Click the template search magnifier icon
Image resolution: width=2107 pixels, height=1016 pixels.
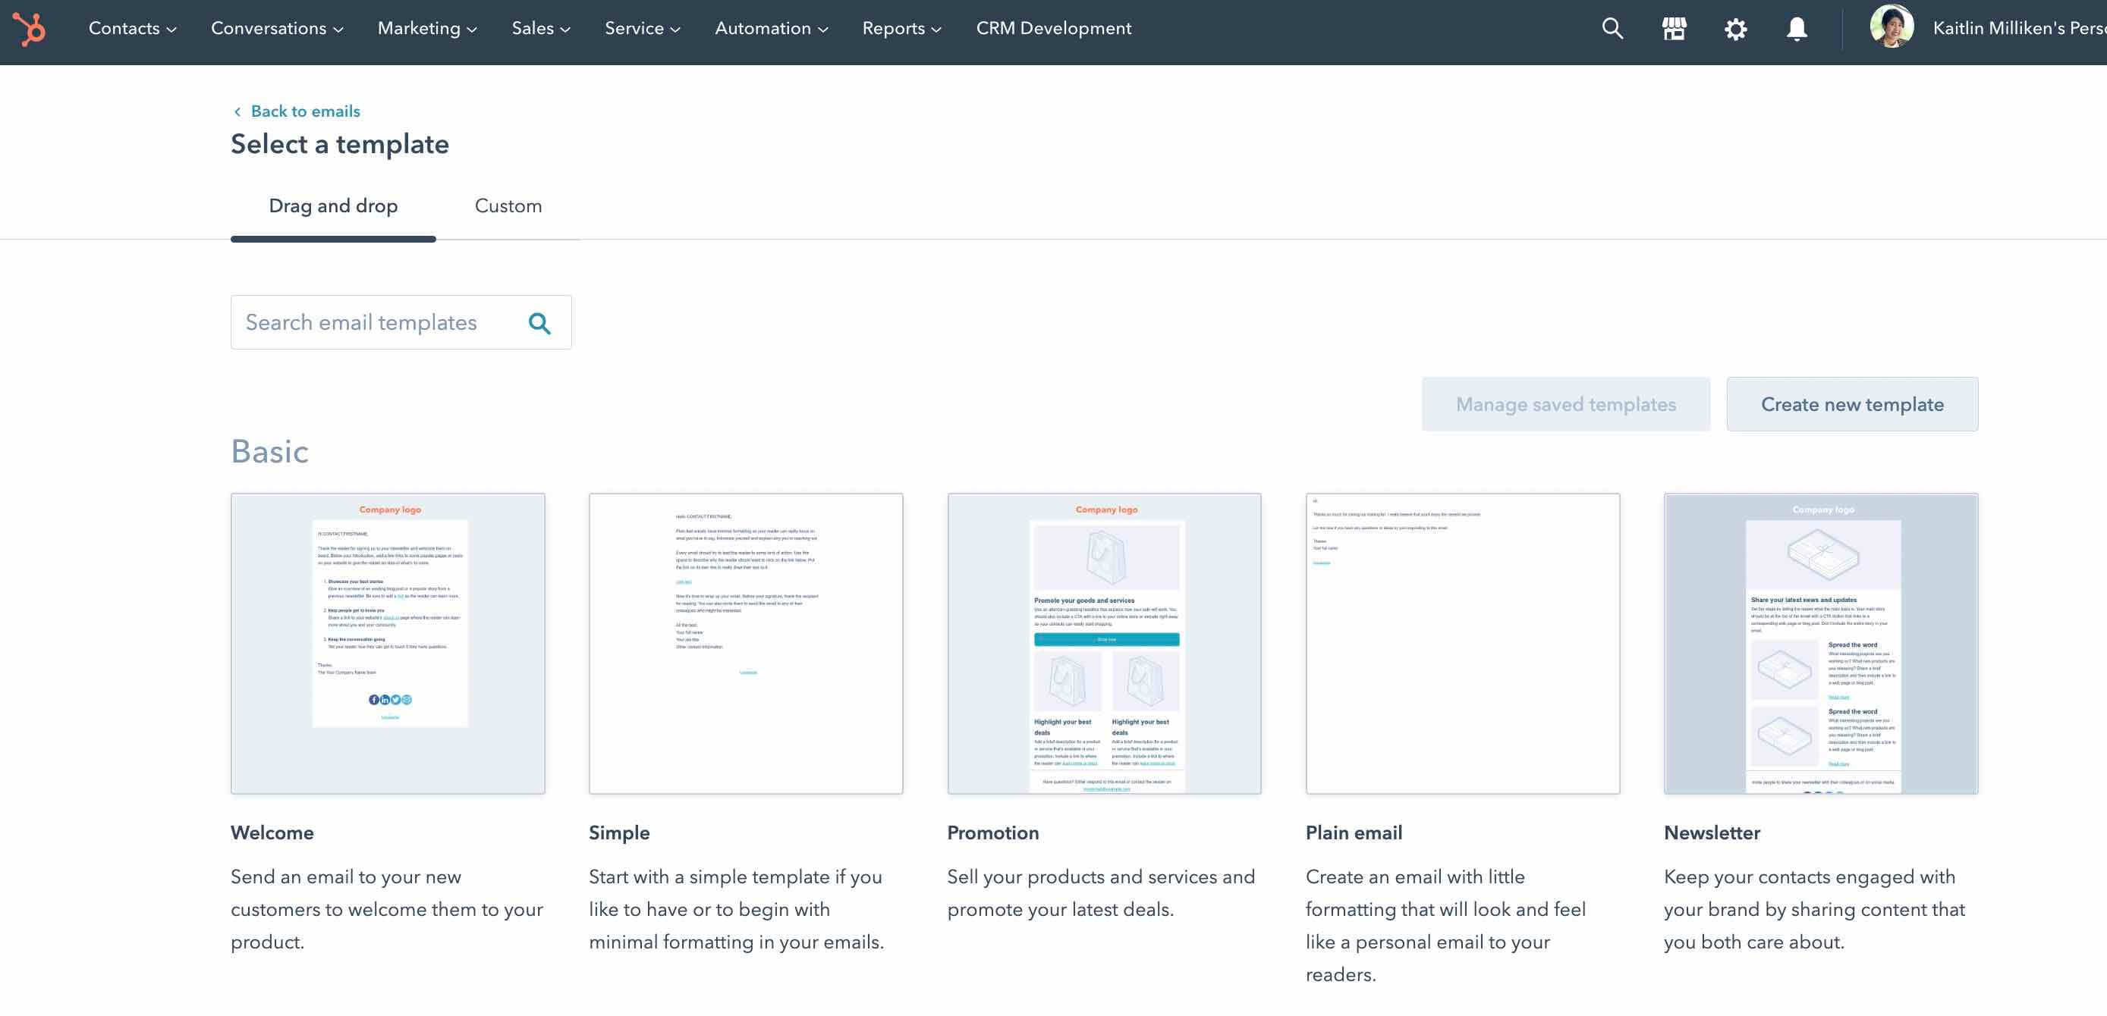click(x=539, y=323)
